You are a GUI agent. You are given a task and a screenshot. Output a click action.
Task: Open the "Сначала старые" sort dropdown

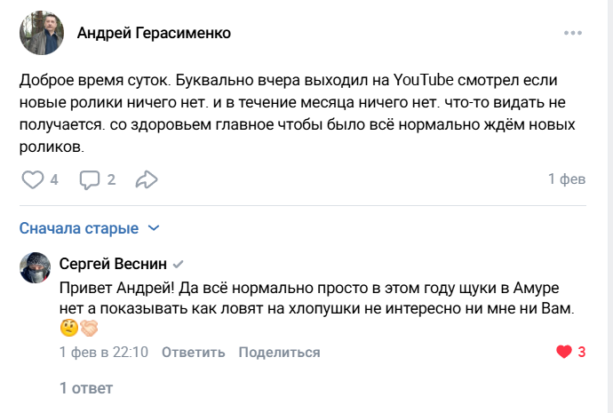(89, 228)
